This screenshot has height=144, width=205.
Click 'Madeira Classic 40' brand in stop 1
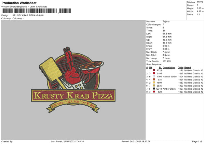pos(194,70)
